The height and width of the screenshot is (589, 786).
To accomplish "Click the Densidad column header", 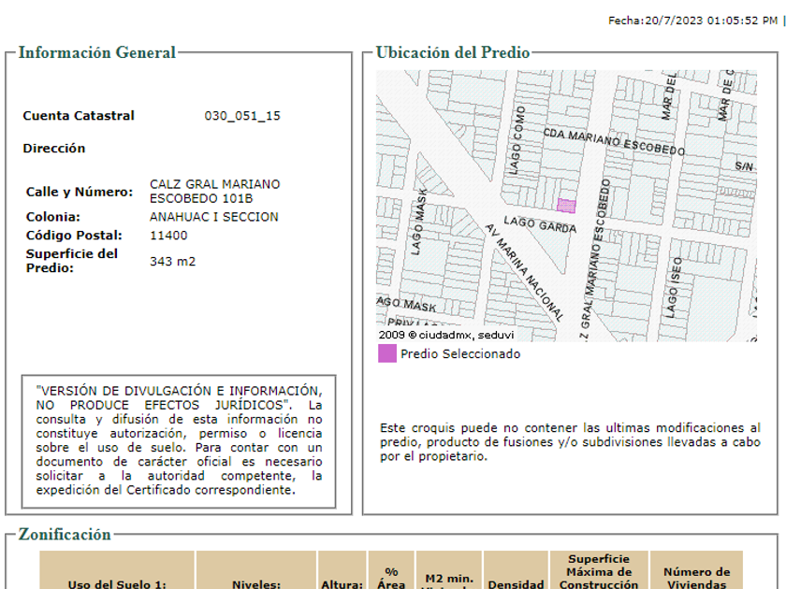I will [516, 571].
